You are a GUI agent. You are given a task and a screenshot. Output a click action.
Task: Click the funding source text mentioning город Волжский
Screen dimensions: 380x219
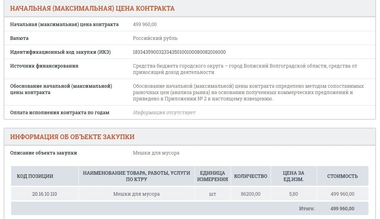point(245,69)
